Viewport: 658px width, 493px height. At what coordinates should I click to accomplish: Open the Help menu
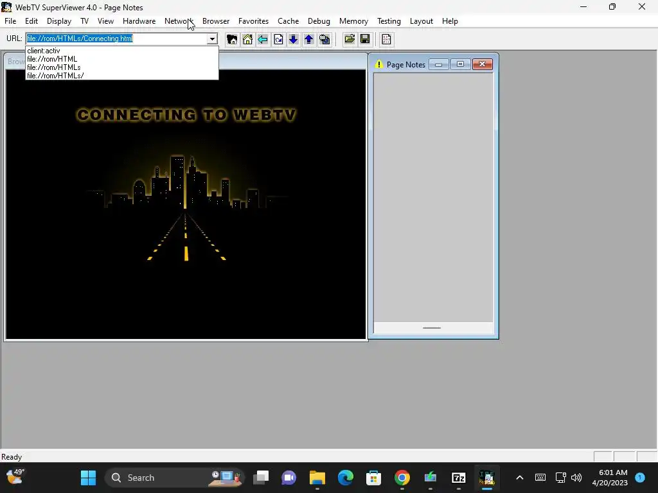coord(450,21)
